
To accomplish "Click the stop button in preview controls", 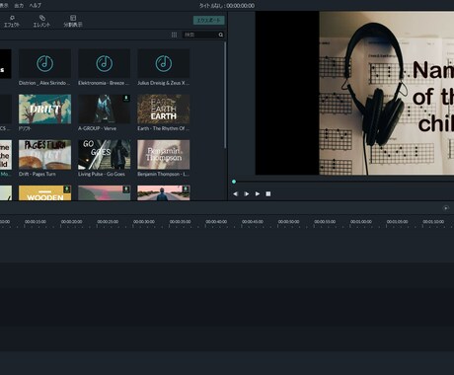I will click(268, 194).
